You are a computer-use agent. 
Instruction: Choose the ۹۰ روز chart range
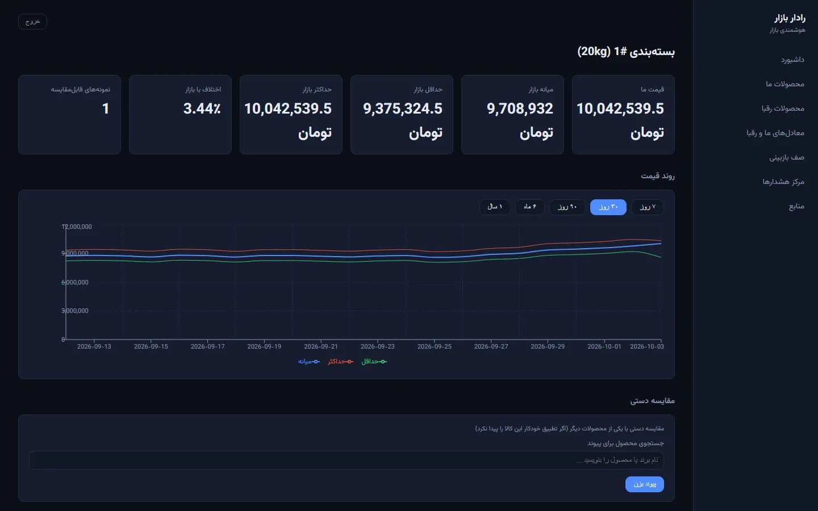pyautogui.click(x=567, y=207)
